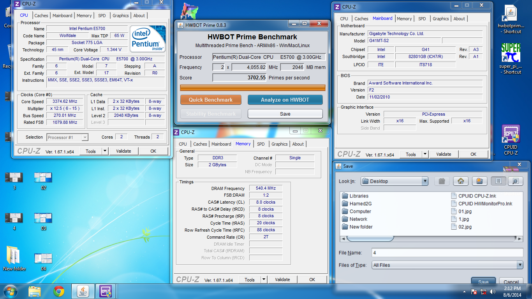The height and width of the screenshot is (299, 532).
Task: Click the Quick Benchmark button
Action: pyautogui.click(x=211, y=100)
